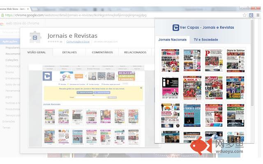Open the Destak cover in popup
This screenshot has height=164, width=263.
tap(214, 116)
